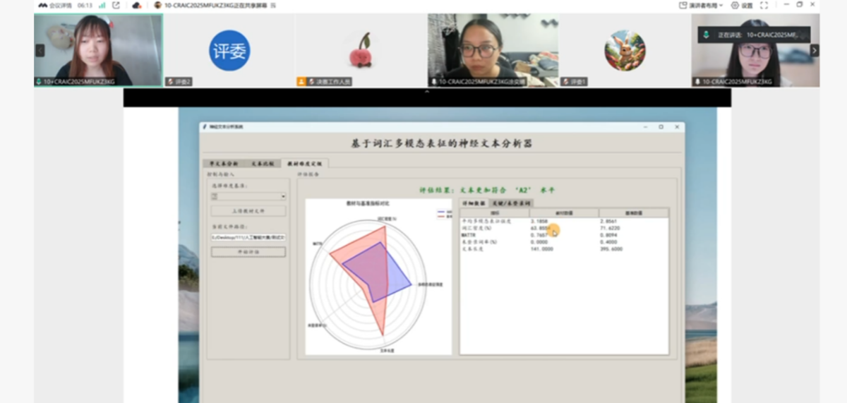Click the network signal strength icon

tap(102, 5)
